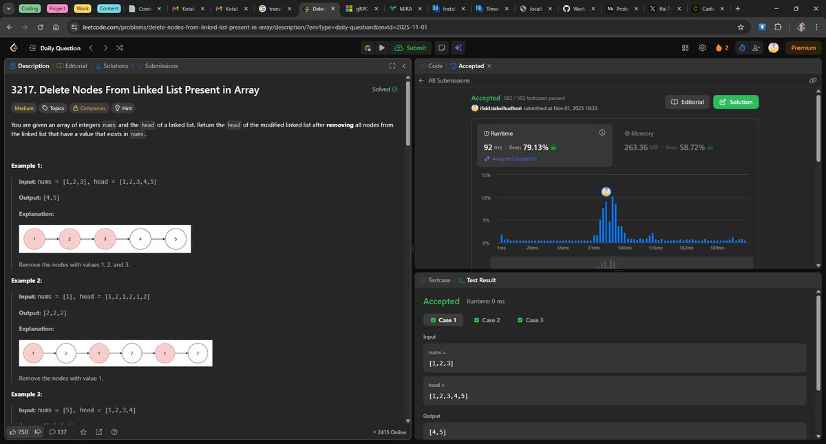This screenshot has height=444, width=826.
Task: Submit the solution
Action: [411, 48]
